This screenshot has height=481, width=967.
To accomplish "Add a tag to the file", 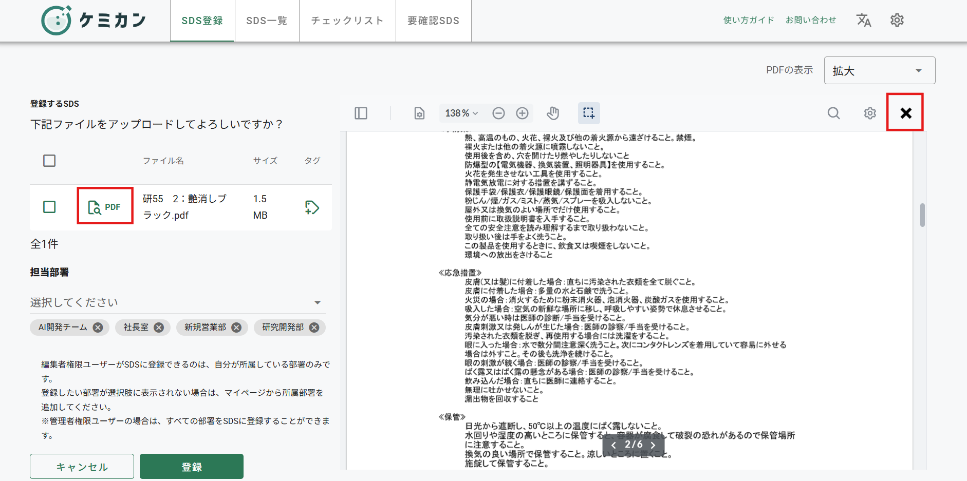I will tap(312, 207).
